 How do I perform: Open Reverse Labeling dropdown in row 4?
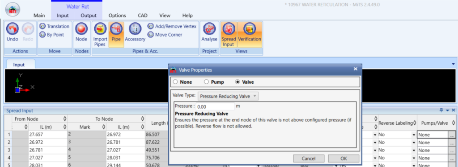pos(414,158)
